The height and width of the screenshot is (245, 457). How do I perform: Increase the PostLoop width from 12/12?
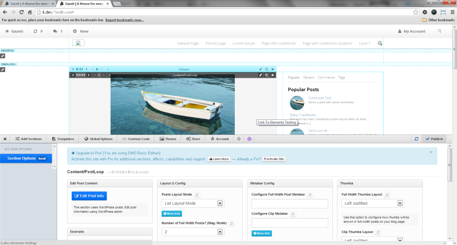pyautogui.click(x=89, y=75)
